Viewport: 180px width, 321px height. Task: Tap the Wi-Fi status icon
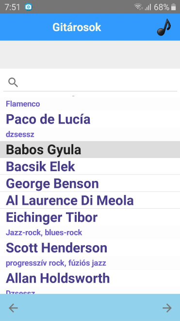(x=138, y=7)
